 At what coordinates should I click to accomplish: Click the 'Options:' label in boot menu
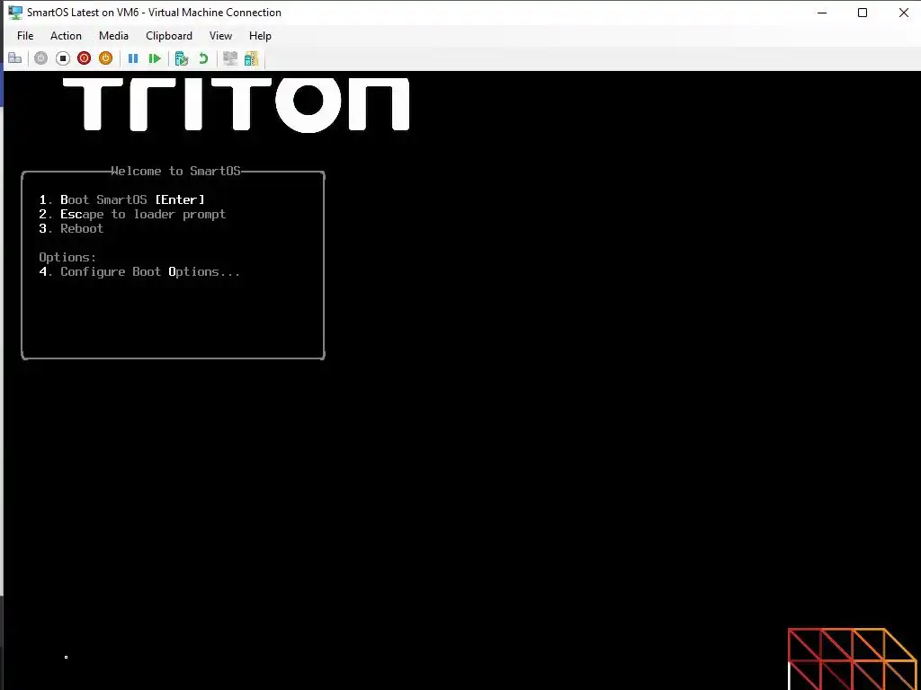coord(67,257)
